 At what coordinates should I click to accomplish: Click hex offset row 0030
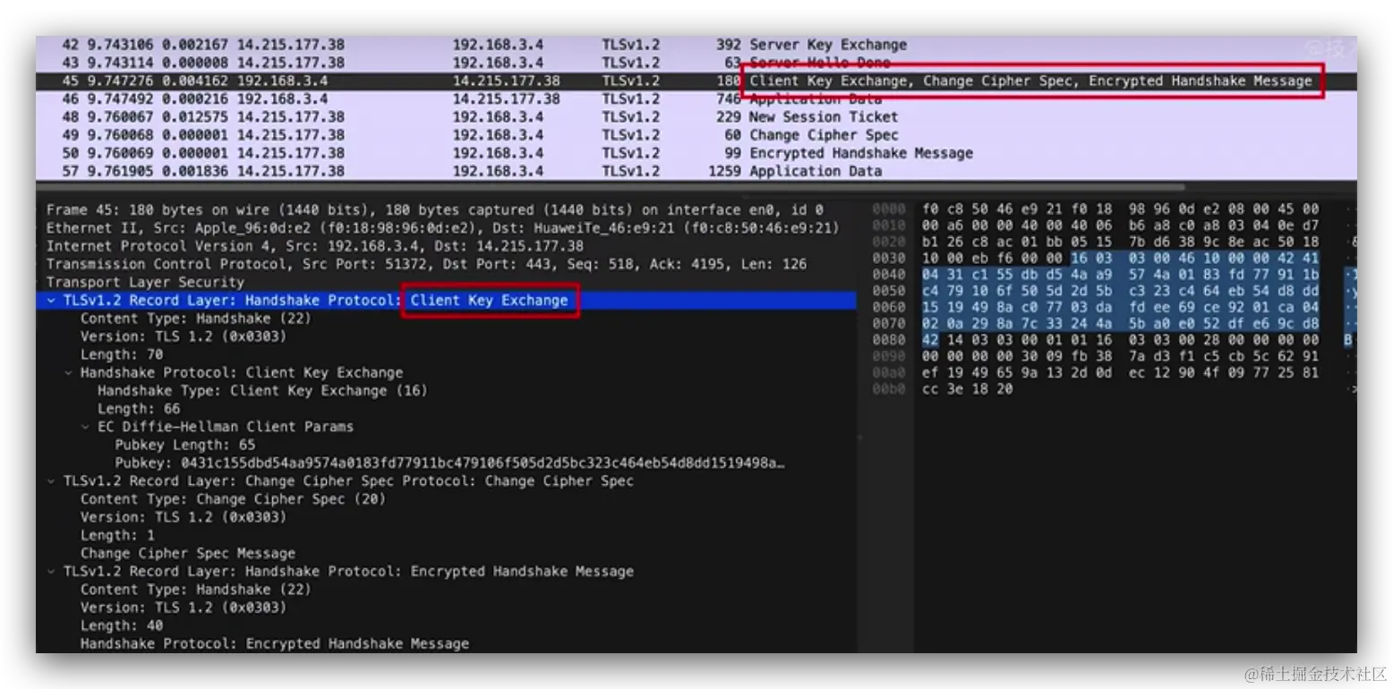[889, 257]
